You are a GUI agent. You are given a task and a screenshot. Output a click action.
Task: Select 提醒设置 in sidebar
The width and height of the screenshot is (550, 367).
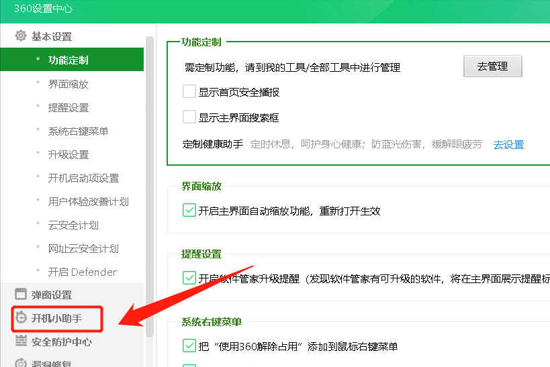tap(68, 107)
